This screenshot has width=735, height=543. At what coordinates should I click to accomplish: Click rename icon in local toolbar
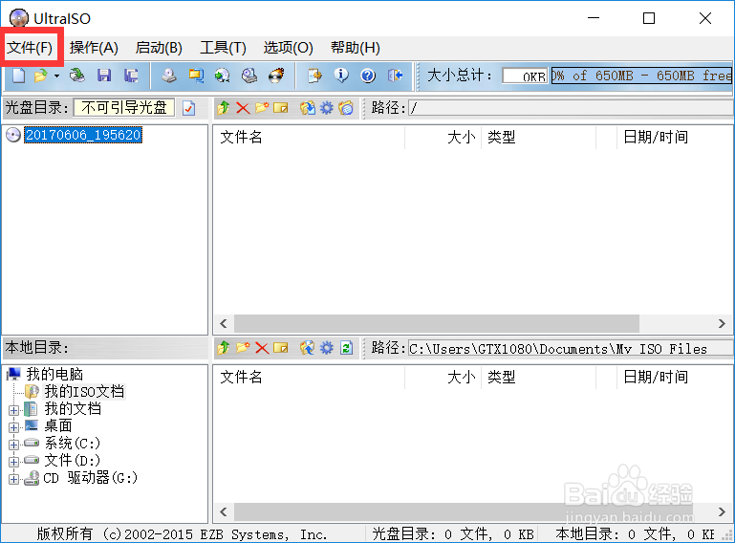(281, 348)
